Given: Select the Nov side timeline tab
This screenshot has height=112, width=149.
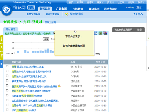Looking at the screenshot, I should coord(2,39).
